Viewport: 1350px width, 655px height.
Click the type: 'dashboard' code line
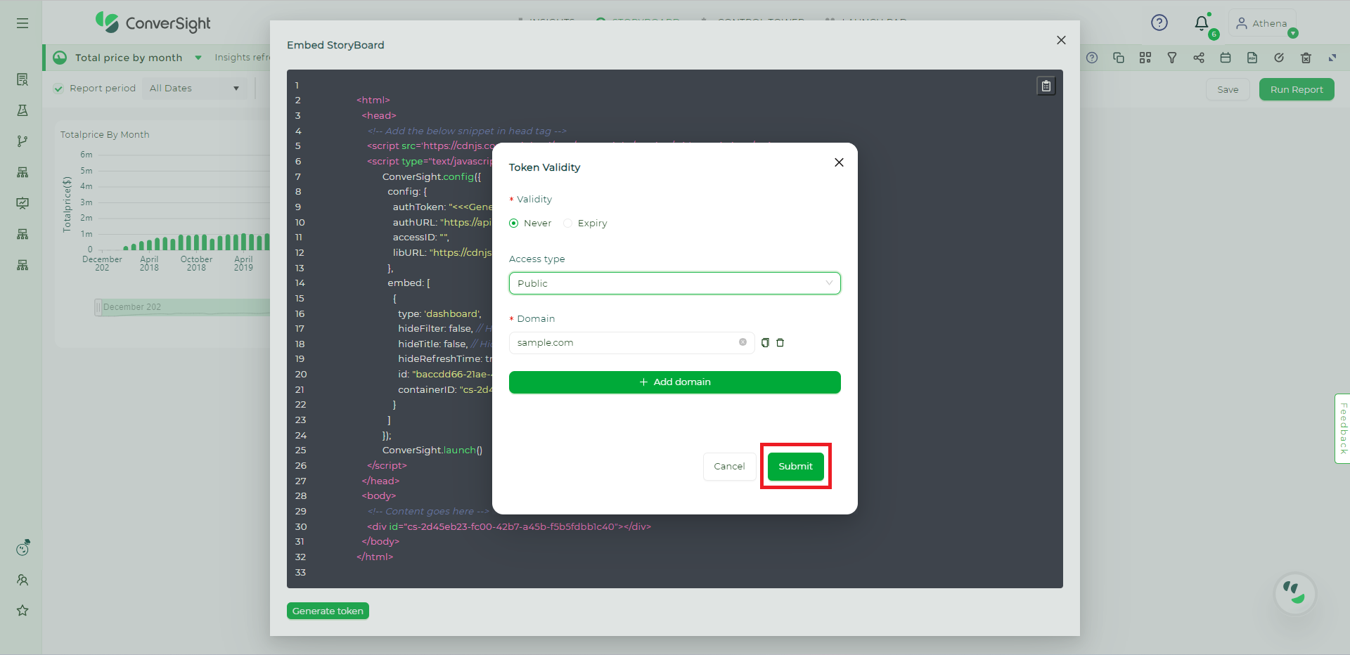439,313
